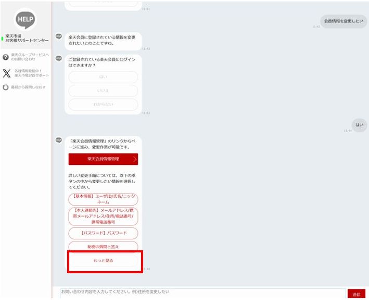Click the bot avatar beside 楽天会員情報管理 message
This screenshot has width=369, height=306.
click(x=59, y=140)
